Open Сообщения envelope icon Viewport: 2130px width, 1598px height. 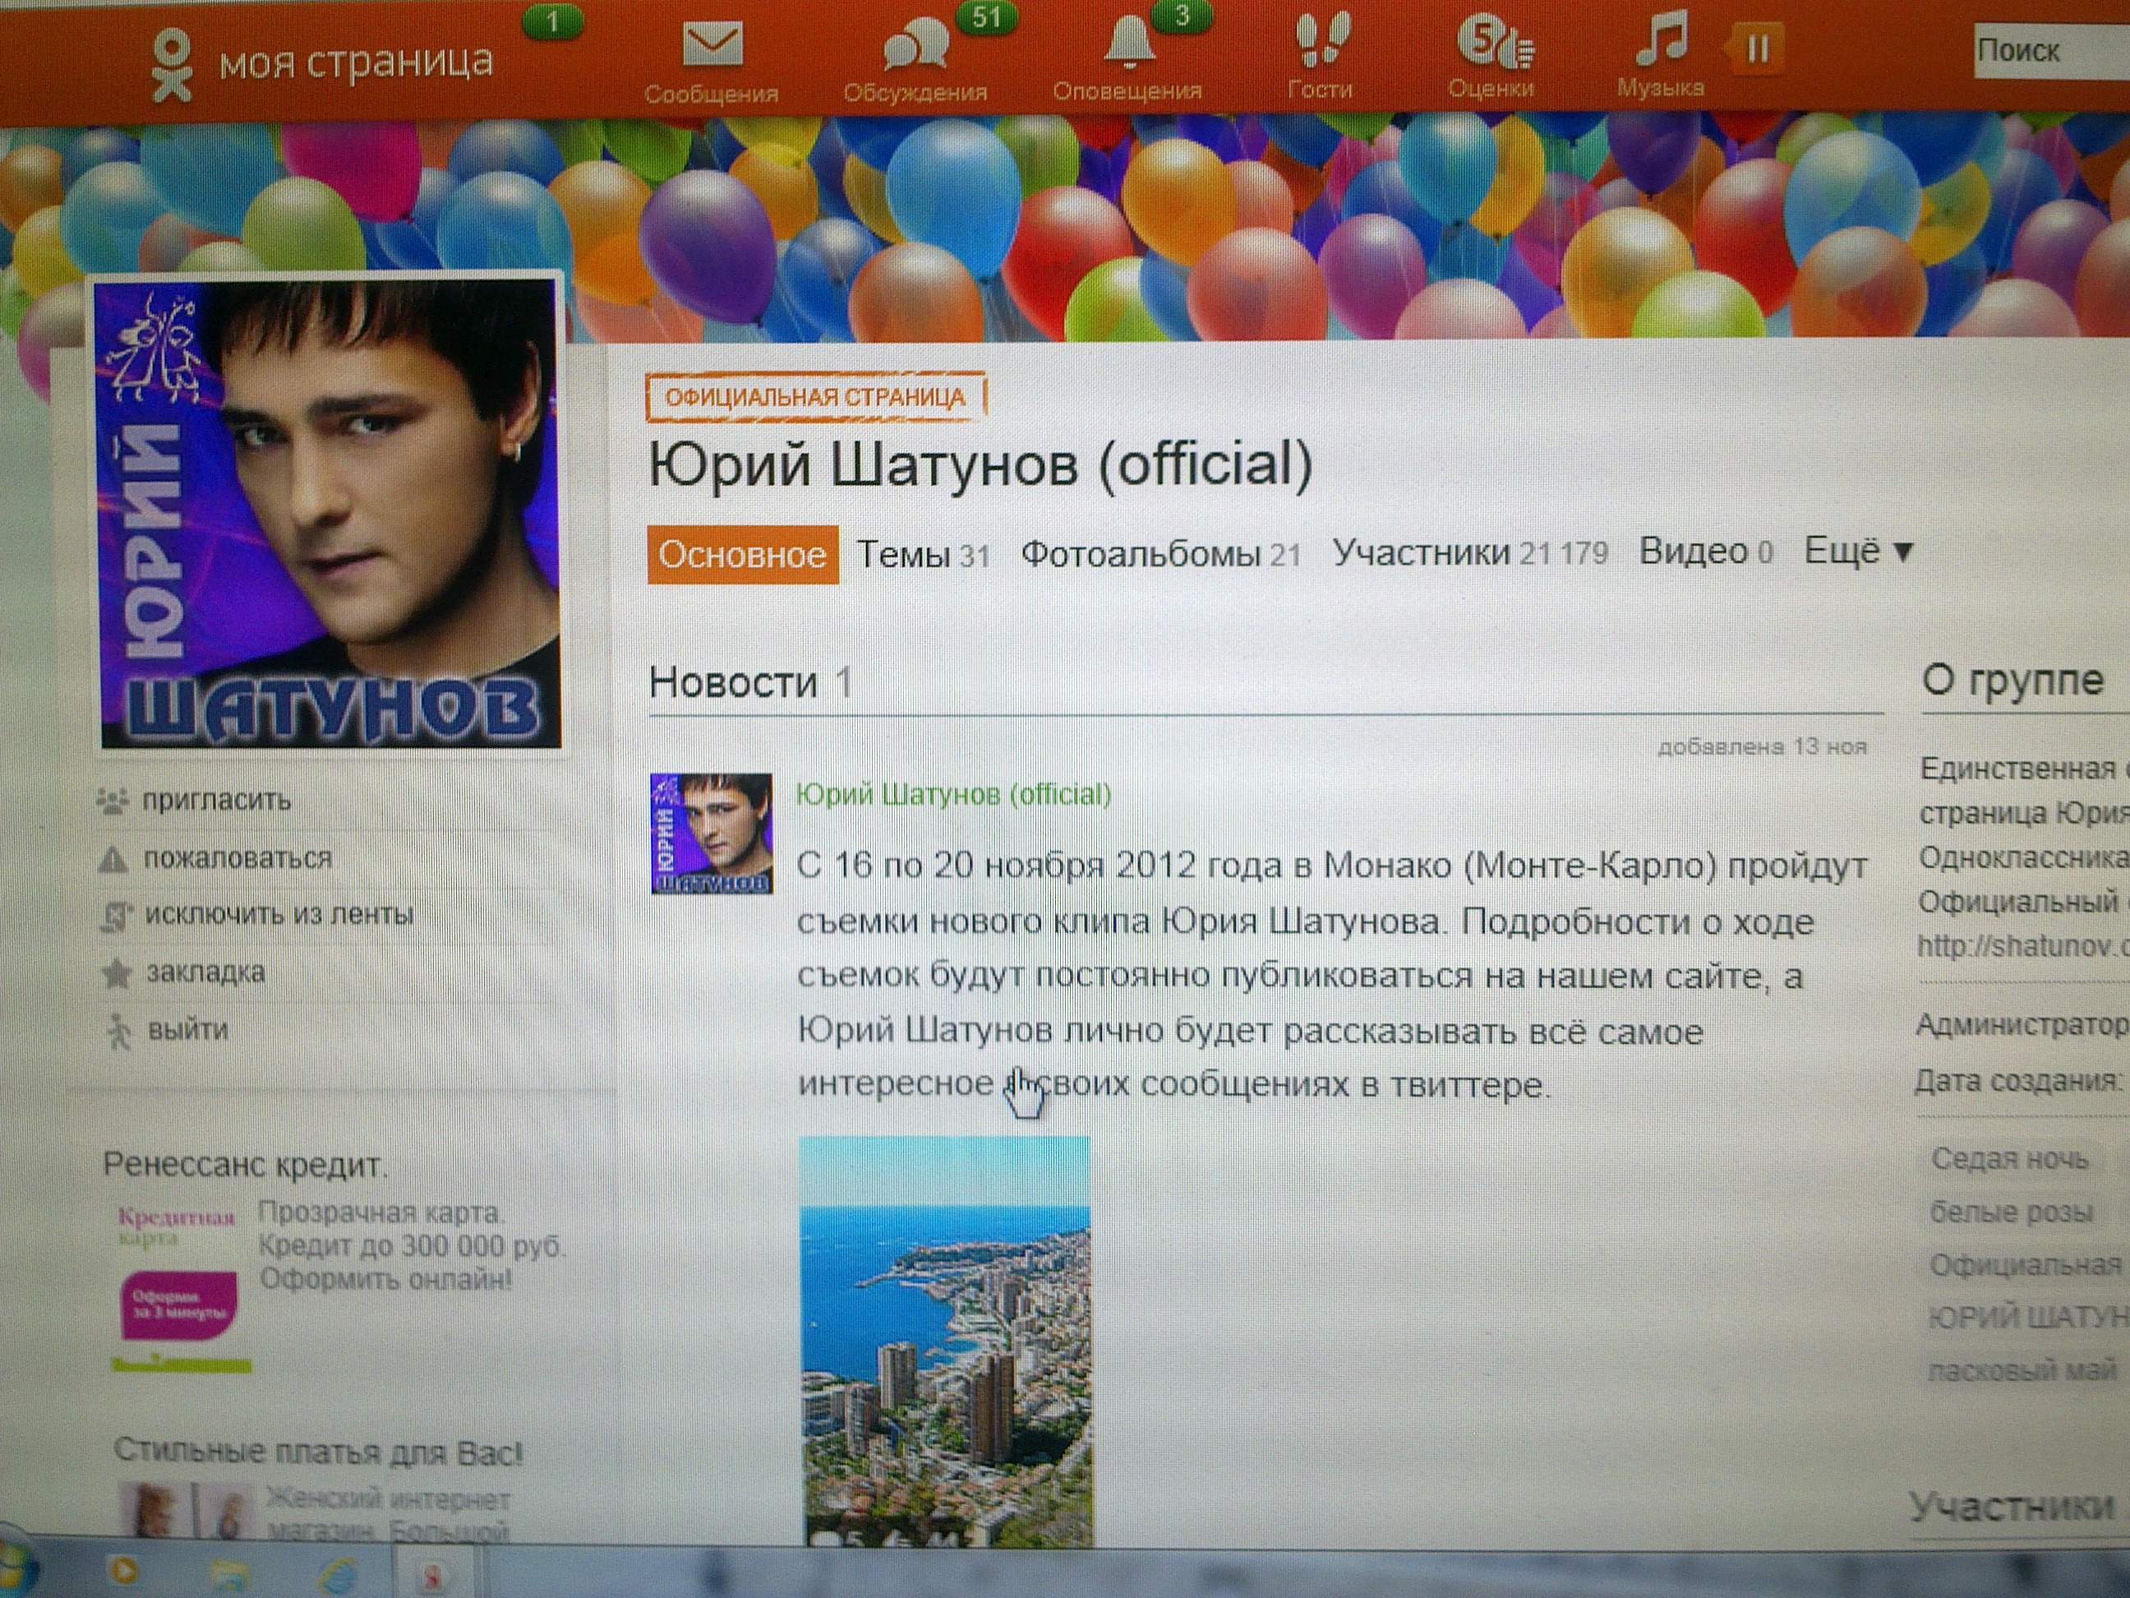click(x=712, y=45)
